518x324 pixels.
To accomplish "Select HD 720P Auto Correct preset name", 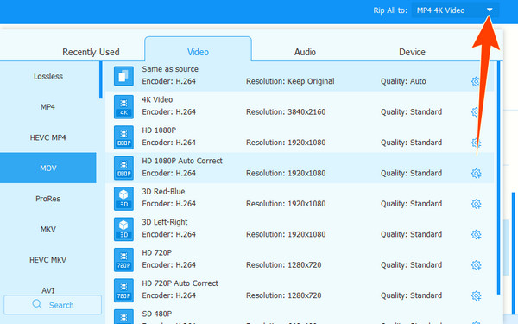I will (180, 283).
